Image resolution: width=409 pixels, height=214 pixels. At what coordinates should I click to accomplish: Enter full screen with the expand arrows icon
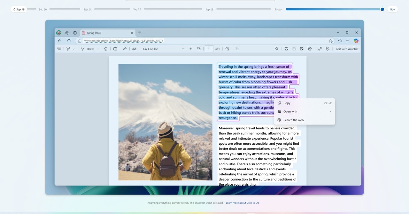coord(320,49)
